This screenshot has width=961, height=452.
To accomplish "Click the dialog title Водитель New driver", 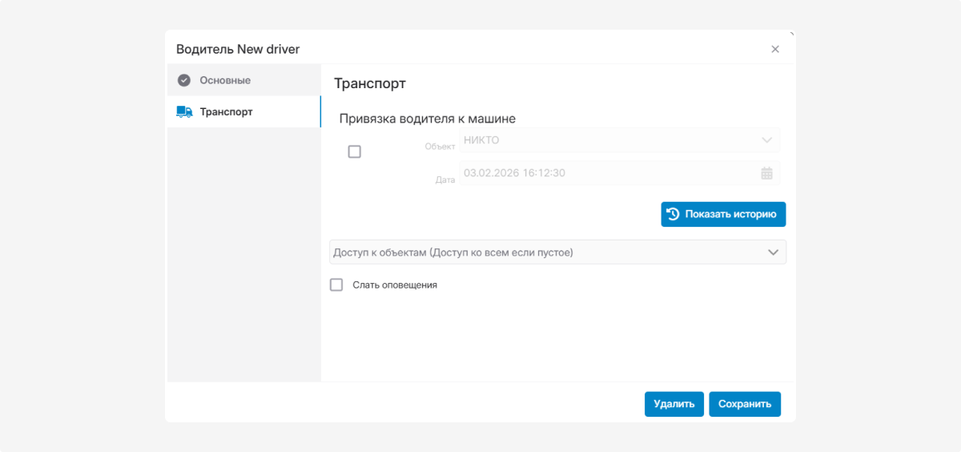I will tap(238, 49).
